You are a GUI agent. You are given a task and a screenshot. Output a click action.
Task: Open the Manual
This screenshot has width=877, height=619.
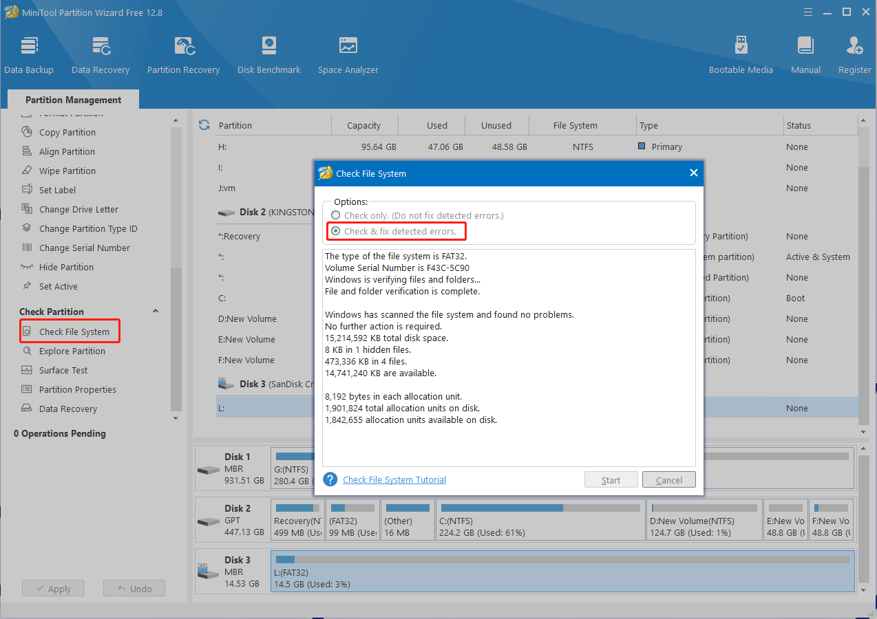pos(805,55)
